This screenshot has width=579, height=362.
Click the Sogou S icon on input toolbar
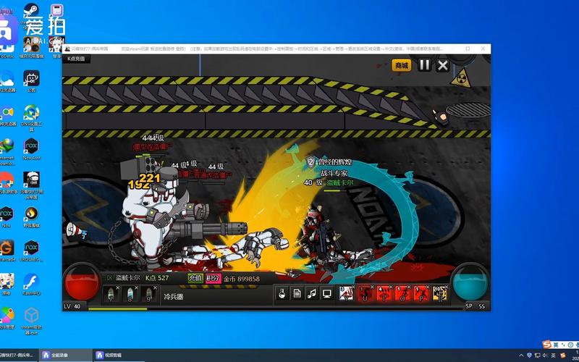pos(547,345)
